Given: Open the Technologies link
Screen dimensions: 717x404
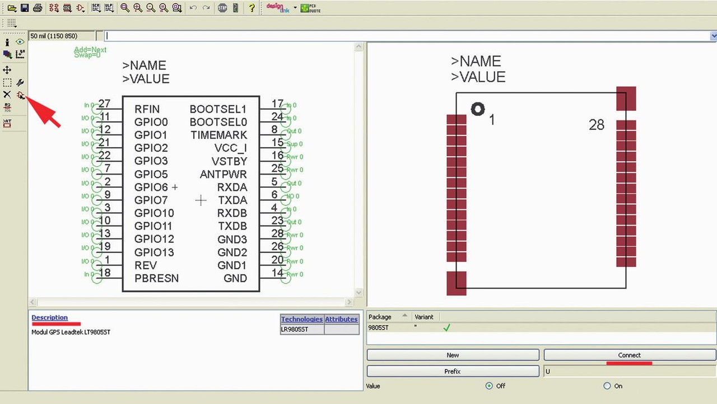Looking at the screenshot, I should [x=302, y=319].
